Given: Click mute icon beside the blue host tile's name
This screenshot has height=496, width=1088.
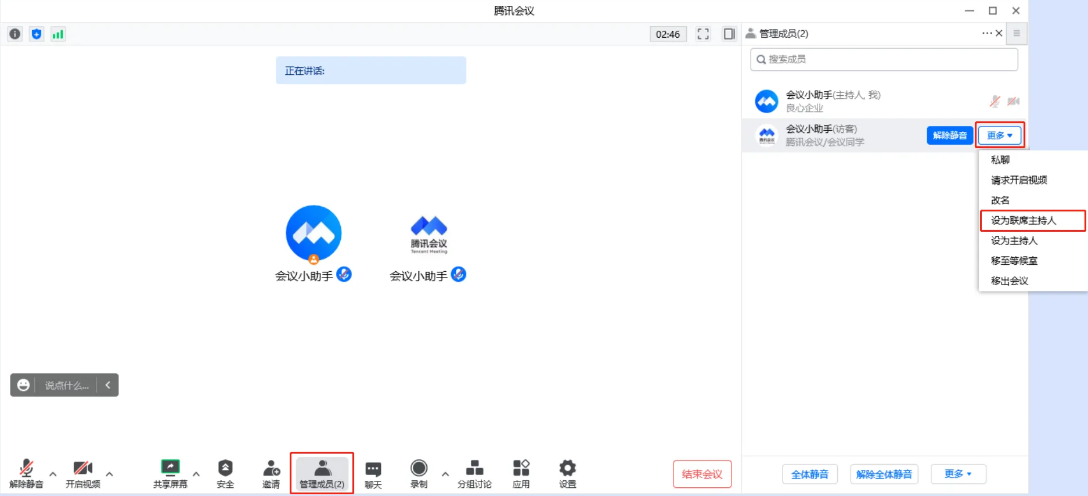Looking at the screenshot, I should click(344, 274).
